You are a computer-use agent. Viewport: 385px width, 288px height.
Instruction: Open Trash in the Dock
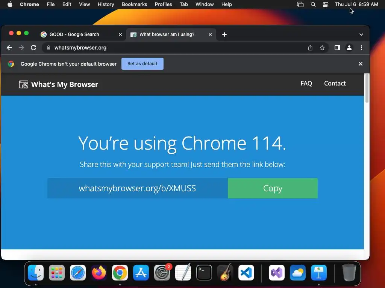click(349, 273)
